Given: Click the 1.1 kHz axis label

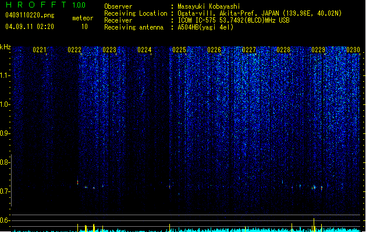Looking at the screenshot, I should click(x=5, y=75).
